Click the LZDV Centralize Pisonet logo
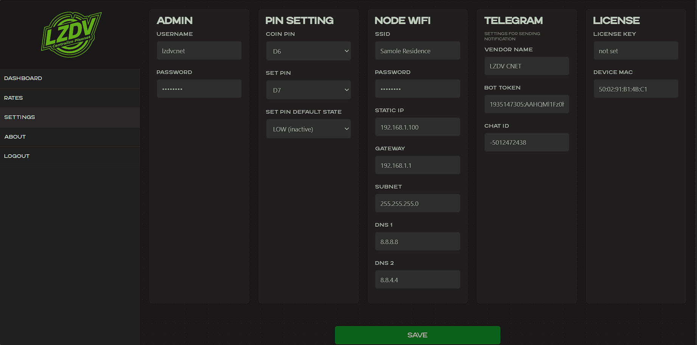 pyautogui.click(x=71, y=35)
